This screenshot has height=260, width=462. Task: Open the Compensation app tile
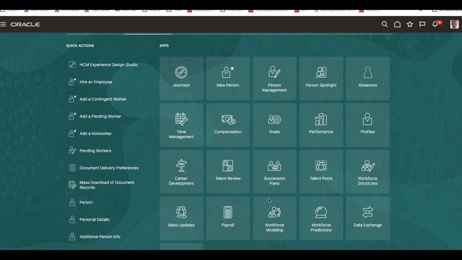pos(228,125)
